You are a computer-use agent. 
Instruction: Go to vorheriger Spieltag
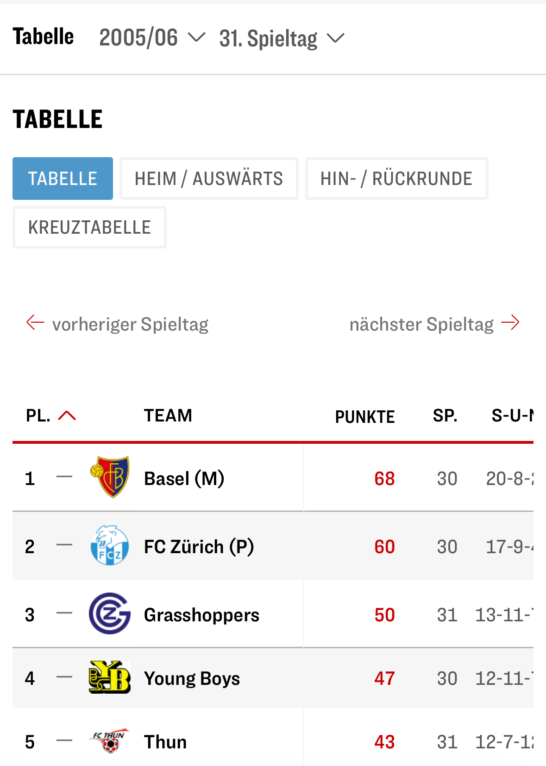(x=130, y=324)
